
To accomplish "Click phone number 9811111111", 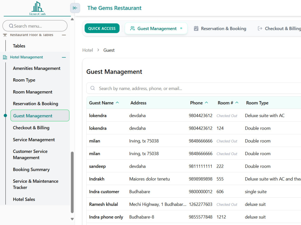I will [x=200, y=166].
